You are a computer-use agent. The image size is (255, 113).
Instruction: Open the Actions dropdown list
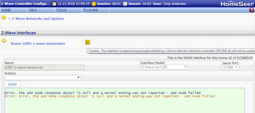43,77
